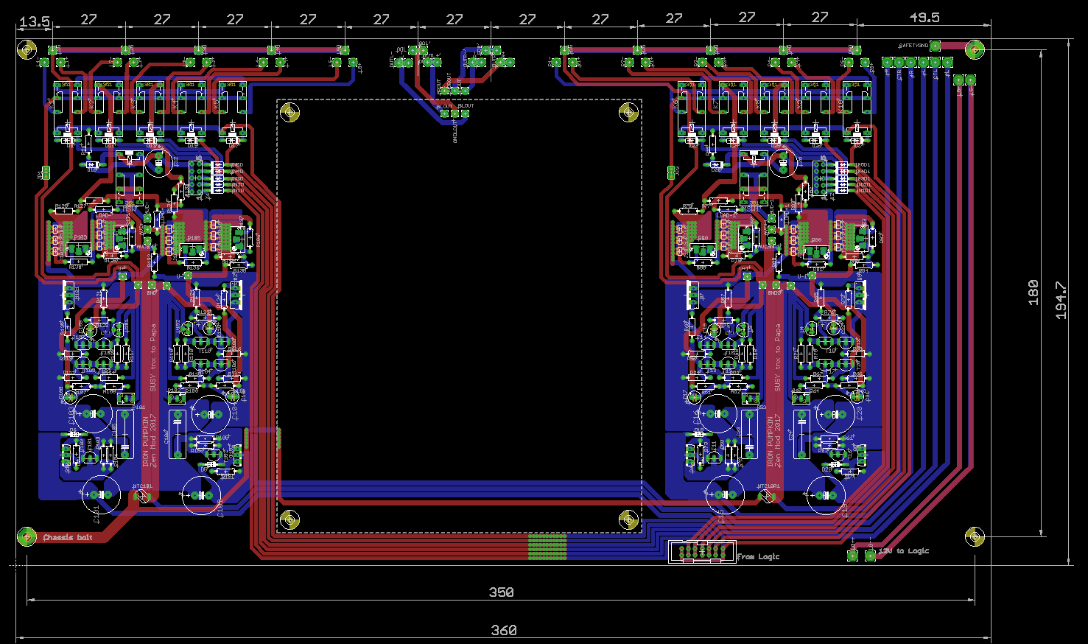The width and height of the screenshot is (1088, 644).
Task: Select the vertical via stitching block at bottom center
Action: click(547, 547)
